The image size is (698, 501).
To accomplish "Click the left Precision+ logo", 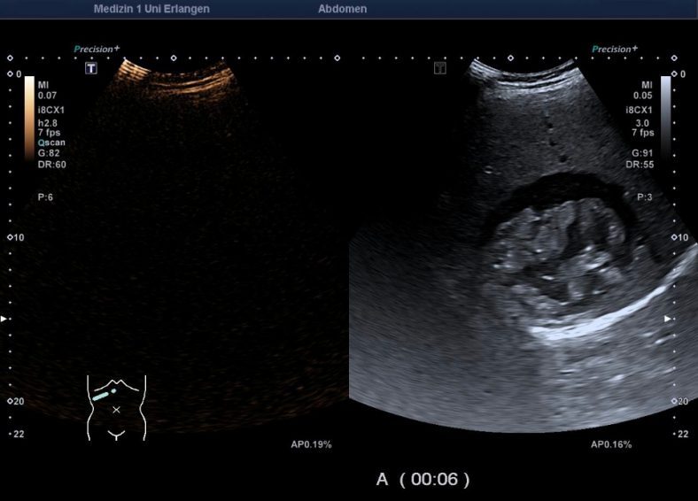I will pyautogui.click(x=97, y=50).
